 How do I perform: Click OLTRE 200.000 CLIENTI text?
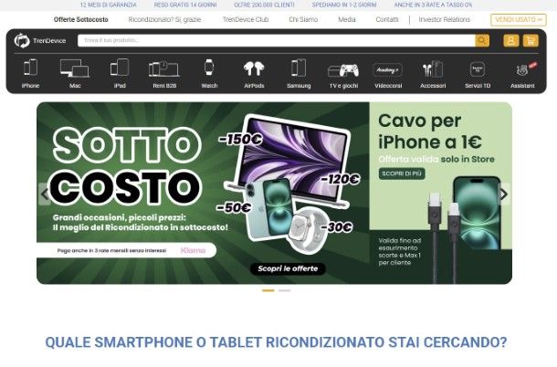point(264,5)
